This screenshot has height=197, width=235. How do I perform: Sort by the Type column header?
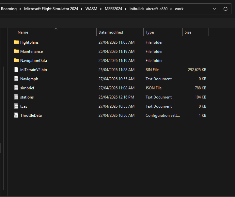(x=149, y=32)
